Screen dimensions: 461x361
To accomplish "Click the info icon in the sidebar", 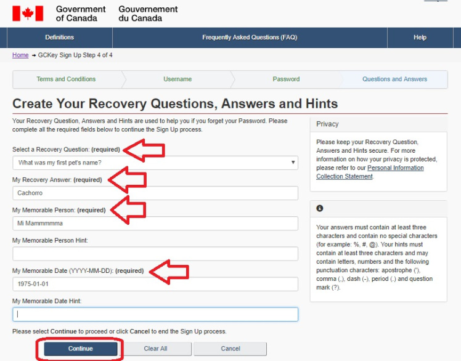I will 320,208.
